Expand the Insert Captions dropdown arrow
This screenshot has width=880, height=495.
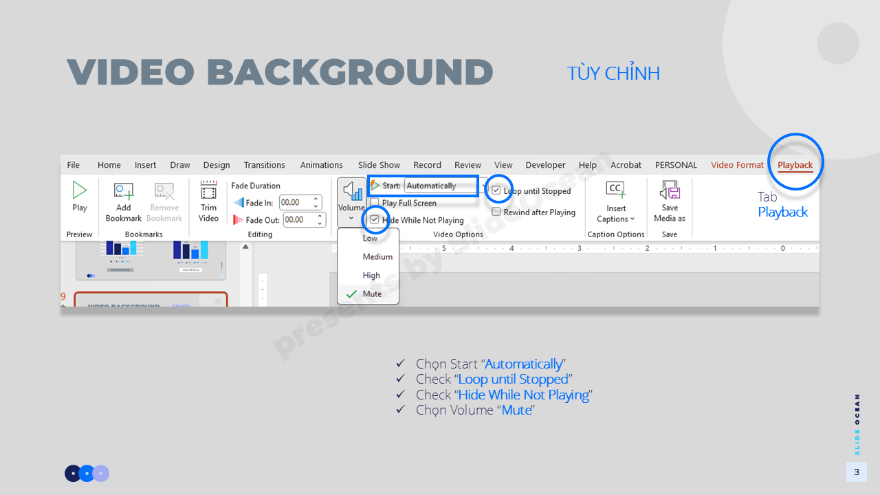click(x=632, y=219)
